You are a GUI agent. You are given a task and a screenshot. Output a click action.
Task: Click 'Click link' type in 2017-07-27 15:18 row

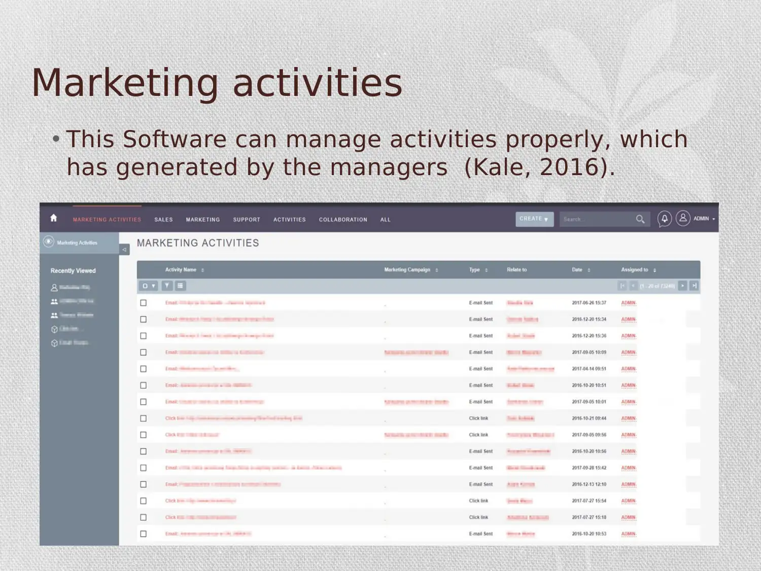(478, 517)
